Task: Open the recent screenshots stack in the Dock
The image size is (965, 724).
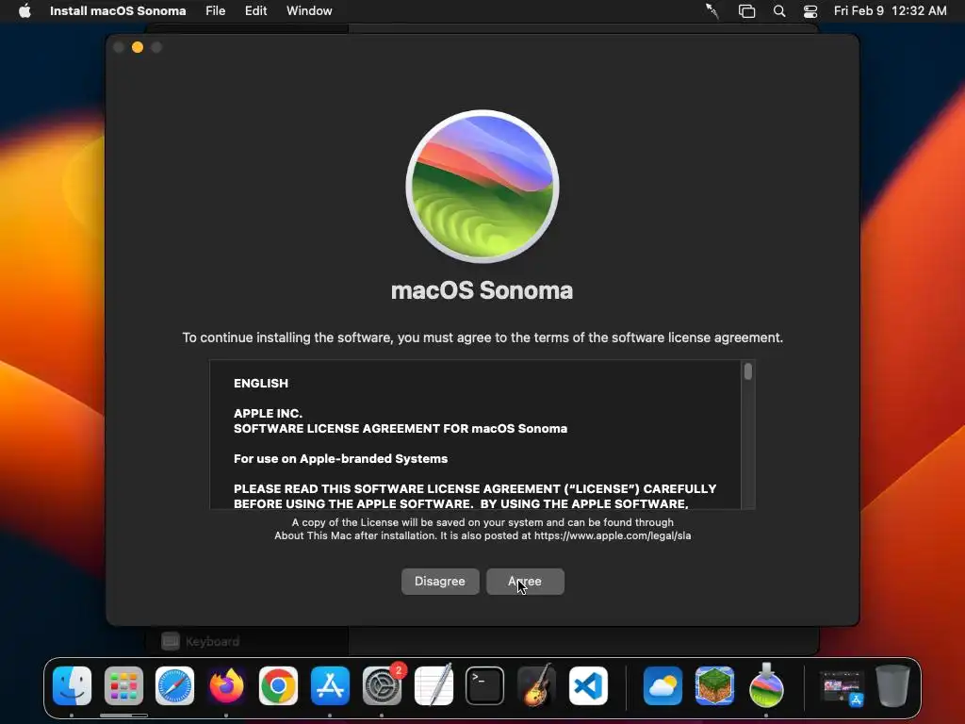Action: (x=842, y=686)
